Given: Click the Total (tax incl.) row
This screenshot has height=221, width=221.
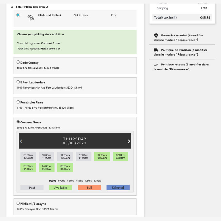Looking at the screenshot, I should tap(182, 17).
